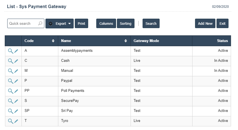Image resolution: width=238 pixels, height=130 pixels.
Task: View Poli Payments record via magnifier icon
Action: (x=10, y=91)
